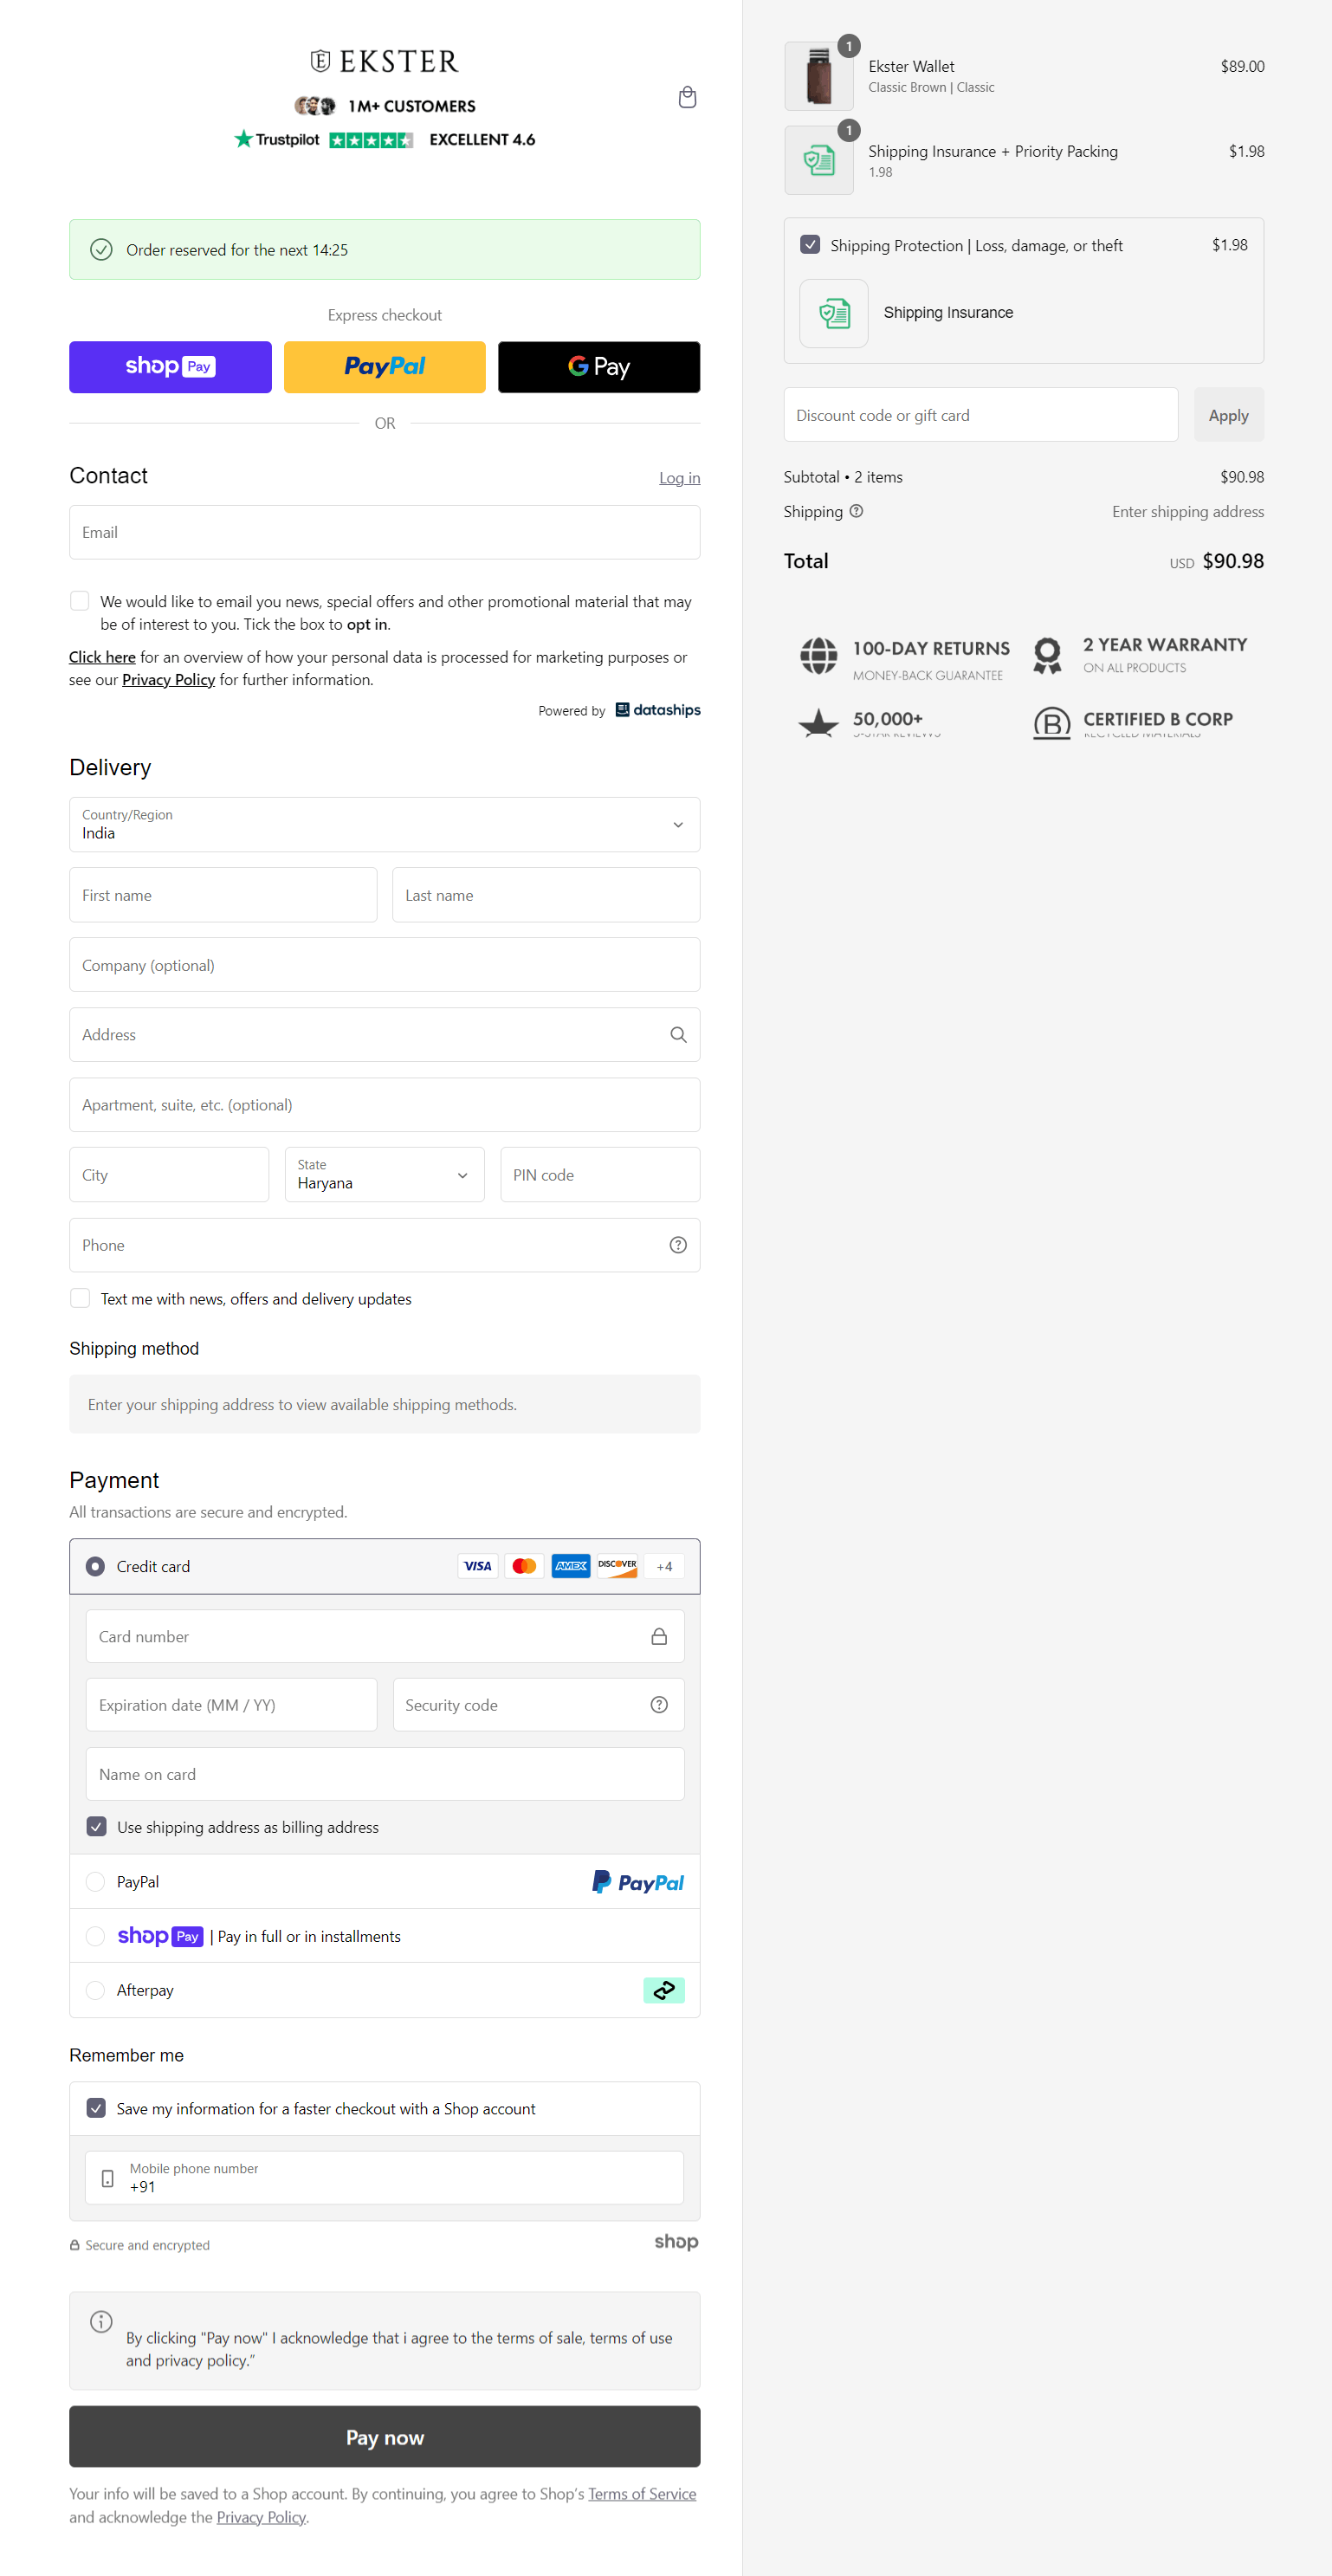Click the Pay now button
The height and width of the screenshot is (2576, 1332).
[x=384, y=2437]
